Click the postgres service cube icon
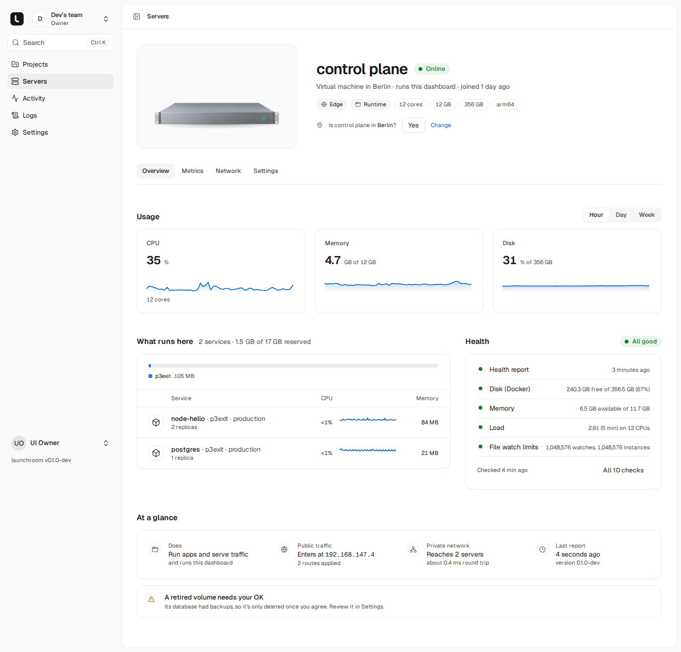This screenshot has width=681, height=652. (x=156, y=453)
